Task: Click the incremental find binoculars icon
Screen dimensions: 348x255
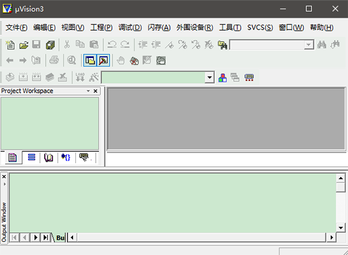Action: pos(335,45)
